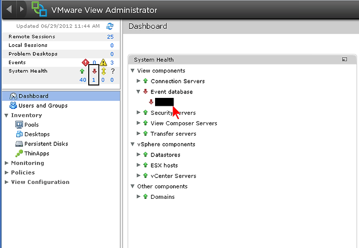Click vCenter Servers green status arrow
The height and width of the screenshot is (248, 359).
tap(146, 175)
